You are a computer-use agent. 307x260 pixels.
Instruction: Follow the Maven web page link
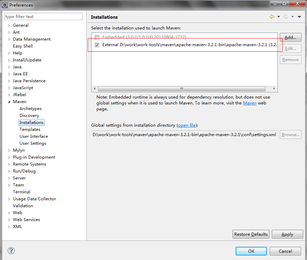(x=250, y=103)
